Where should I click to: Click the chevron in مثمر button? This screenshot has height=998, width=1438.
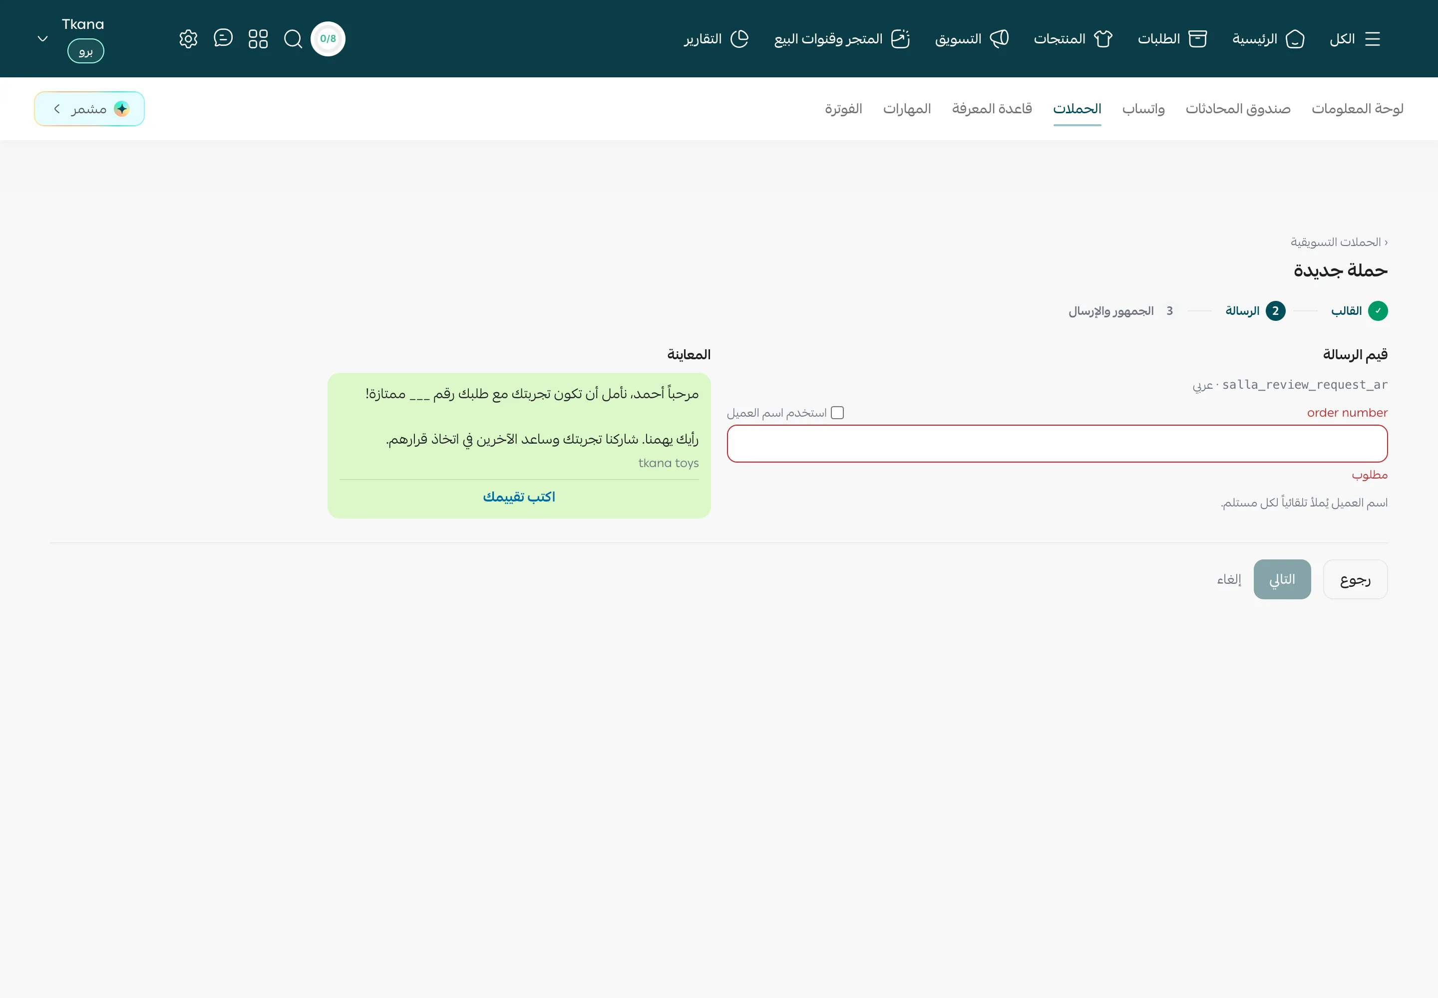(57, 109)
